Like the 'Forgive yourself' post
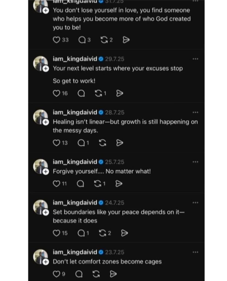 [56, 184]
